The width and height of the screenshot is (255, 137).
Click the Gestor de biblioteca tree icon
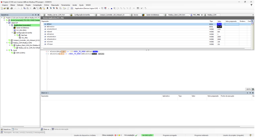pyautogui.click(x=15, y=28)
